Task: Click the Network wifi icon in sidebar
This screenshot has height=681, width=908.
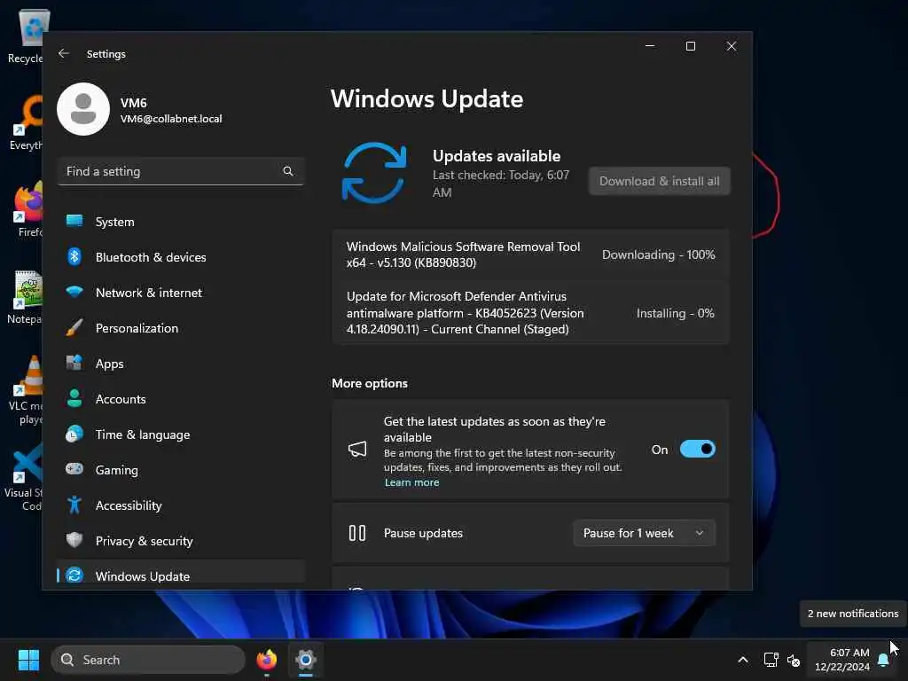Action: click(x=74, y=292)
